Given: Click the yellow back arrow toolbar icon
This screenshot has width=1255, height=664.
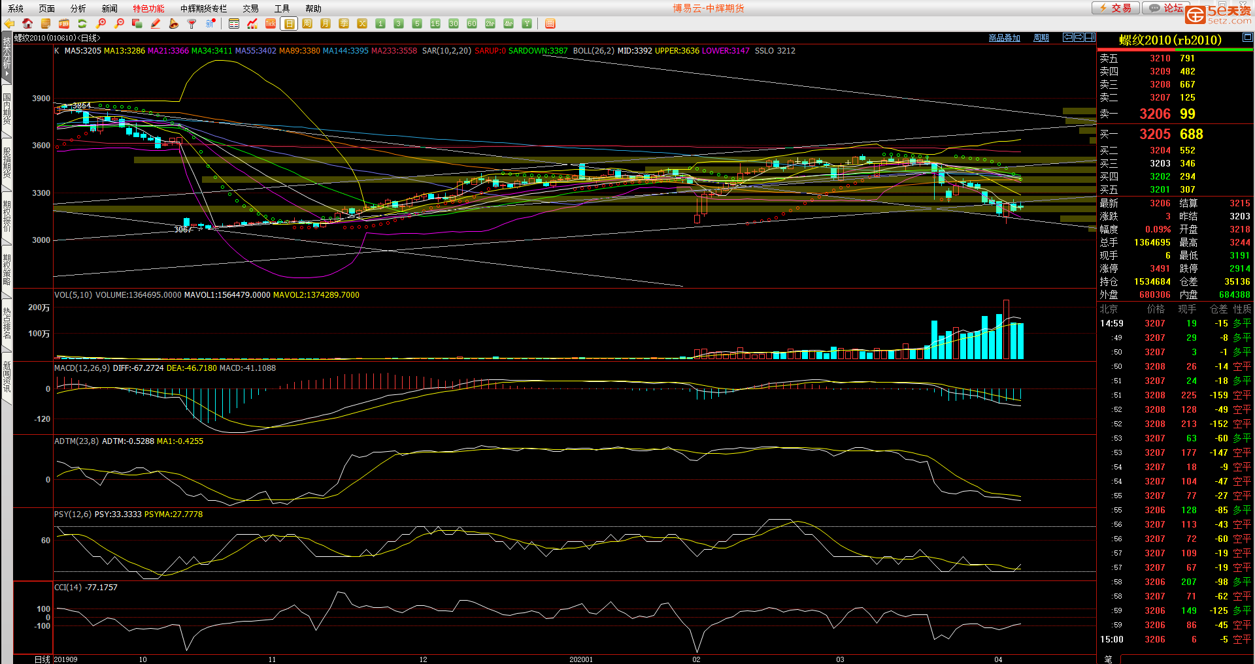Looking at the screenshot, I should coord(9,24).
